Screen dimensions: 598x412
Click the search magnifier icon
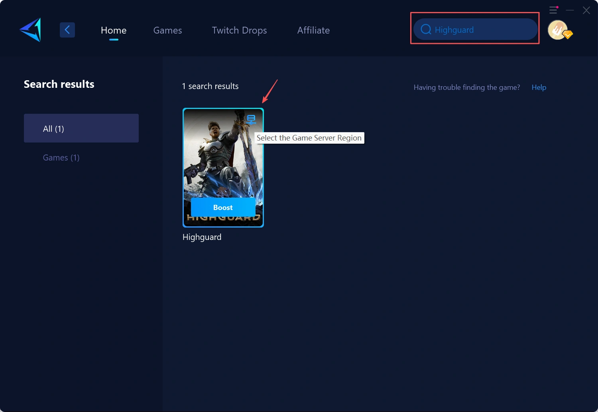click(425, 29)
